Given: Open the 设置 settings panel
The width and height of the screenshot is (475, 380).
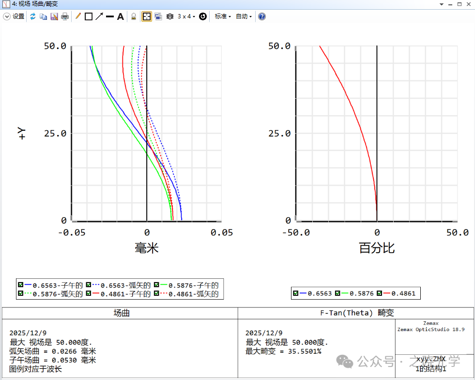Looking at the screenshot, I should (x=14, y=16).
